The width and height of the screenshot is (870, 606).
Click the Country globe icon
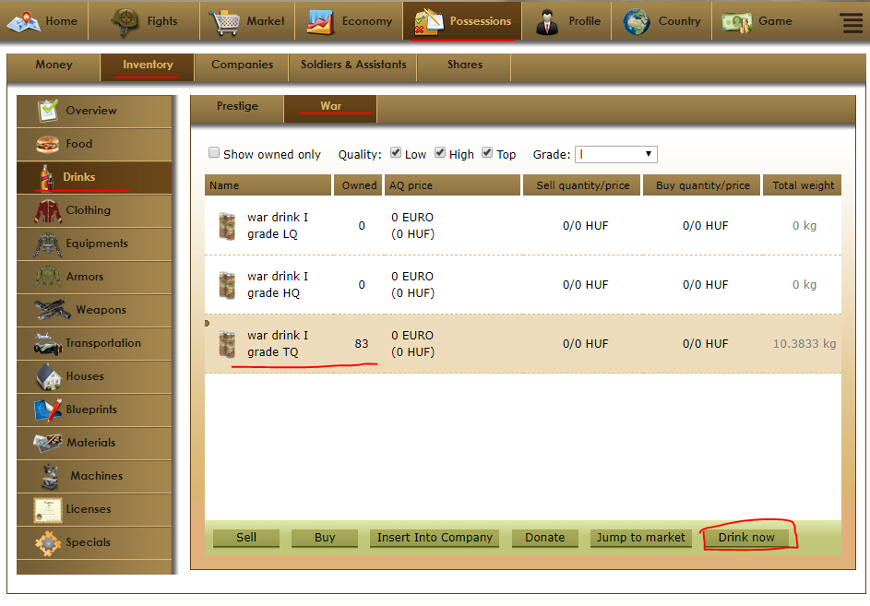click(637, 21)
